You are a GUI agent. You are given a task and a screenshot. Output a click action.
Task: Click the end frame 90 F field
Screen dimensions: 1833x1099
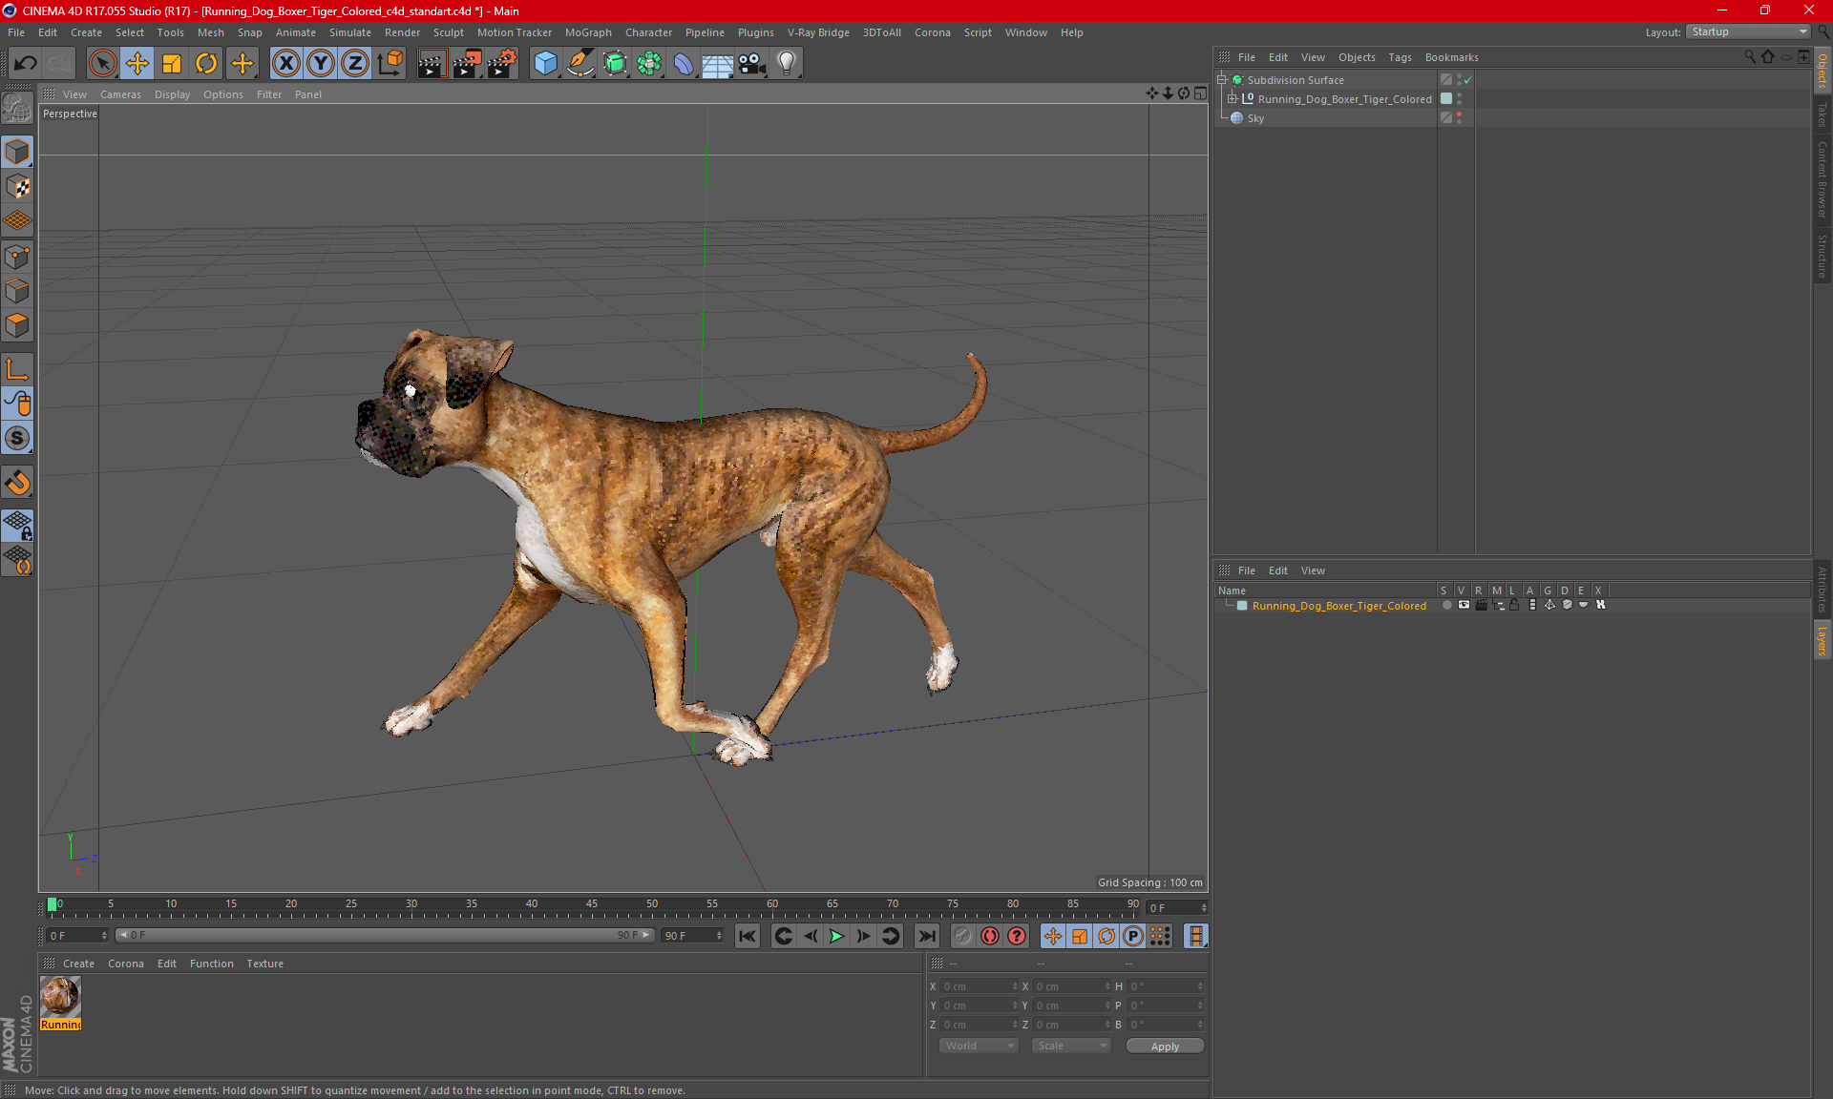click(x=692, y=936)
